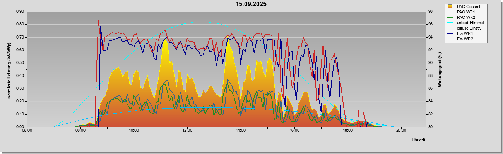Click the unbed. Himmel legend entry
Screen dimensions: 503x154
point(465,23)
